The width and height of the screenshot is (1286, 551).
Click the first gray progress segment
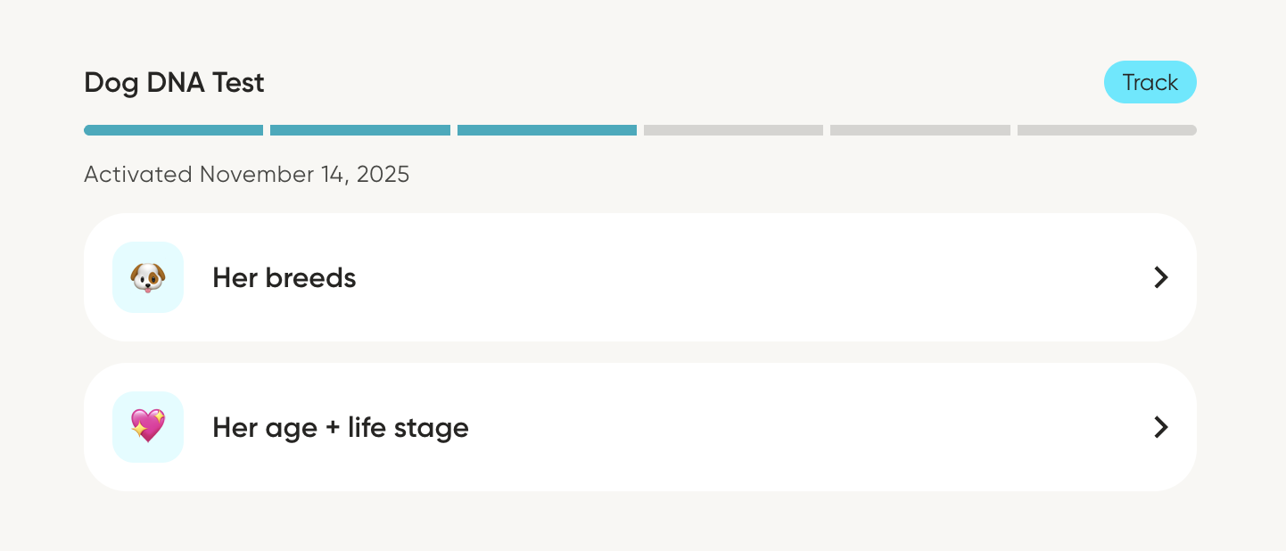pyautogui.click(x=733, y=129)
